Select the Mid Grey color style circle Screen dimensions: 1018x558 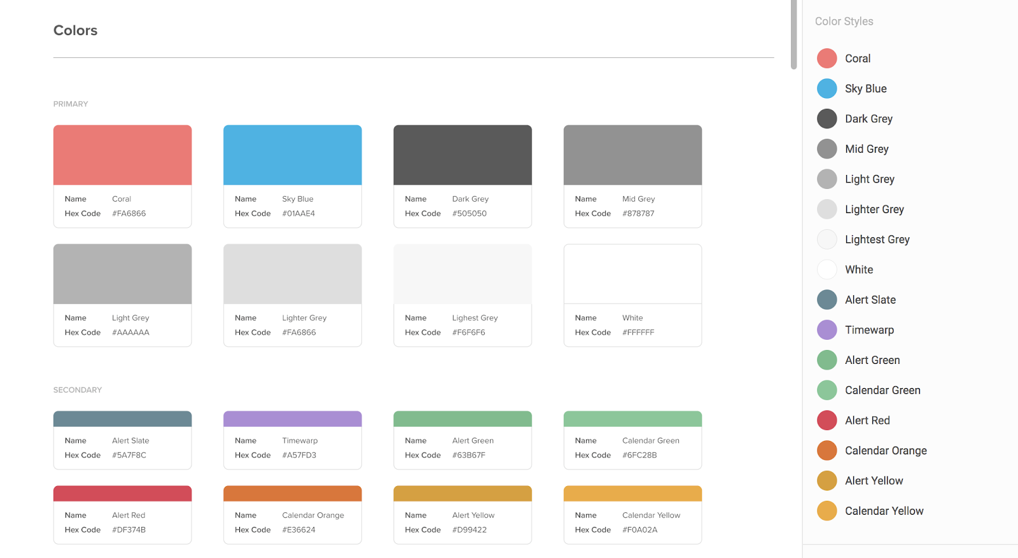click(826, 149)
